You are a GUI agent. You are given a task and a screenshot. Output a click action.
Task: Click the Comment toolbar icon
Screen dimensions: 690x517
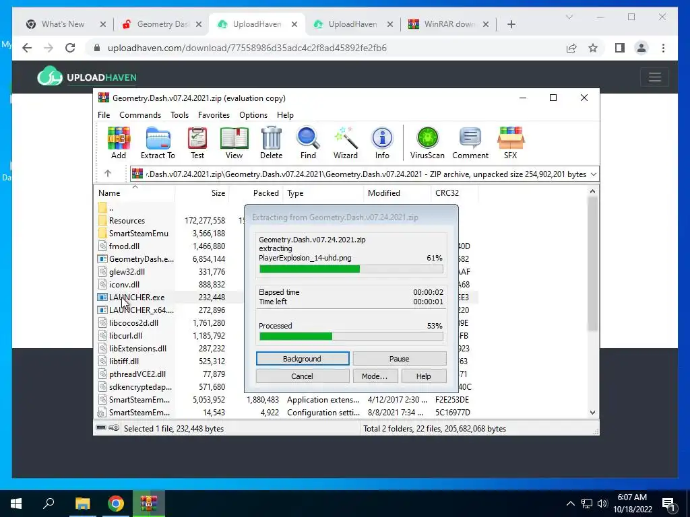470,143
